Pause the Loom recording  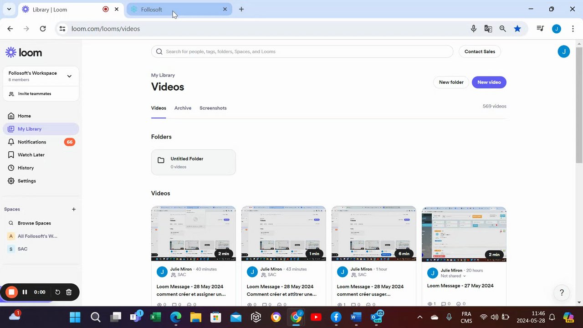tap(25, 292)
